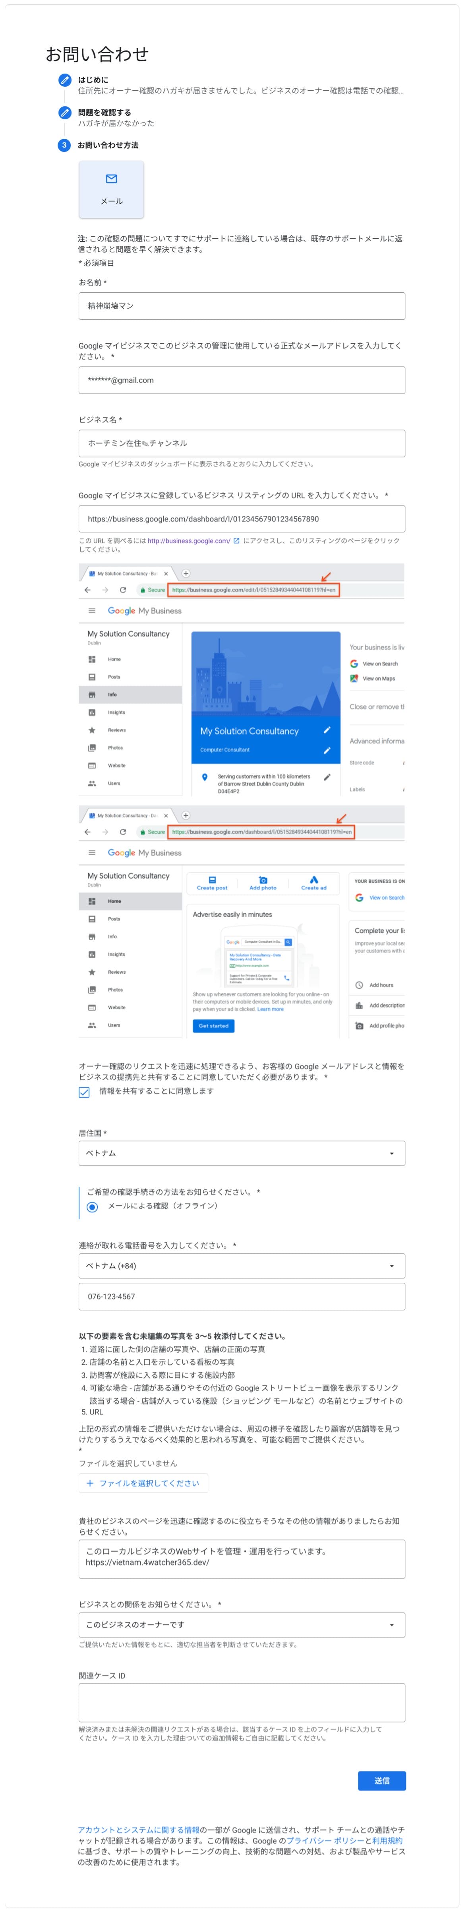
Task: Select the お問い合わせ方法 step number 3
Action: coord(64,146)
